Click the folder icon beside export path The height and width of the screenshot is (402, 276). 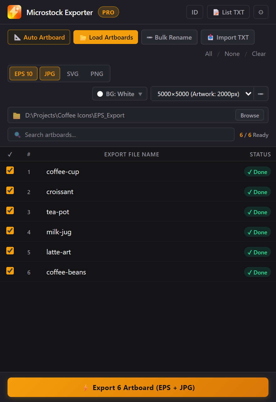17,116
